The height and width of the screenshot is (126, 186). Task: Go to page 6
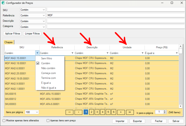114,112
